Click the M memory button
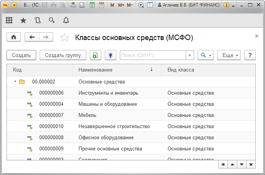The width and height of the screenshot is (265, 175). click(112, 5)
